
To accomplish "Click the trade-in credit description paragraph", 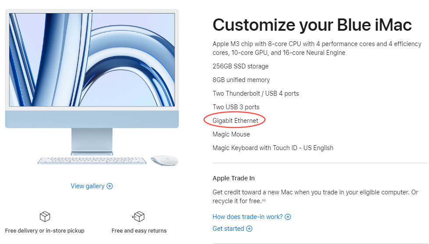I will pyautogui.click(x=315, y=197).
